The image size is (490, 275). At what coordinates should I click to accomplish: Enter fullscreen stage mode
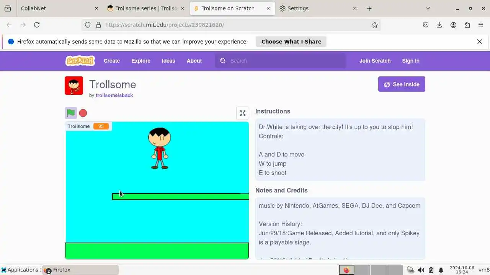pos(243,113)
